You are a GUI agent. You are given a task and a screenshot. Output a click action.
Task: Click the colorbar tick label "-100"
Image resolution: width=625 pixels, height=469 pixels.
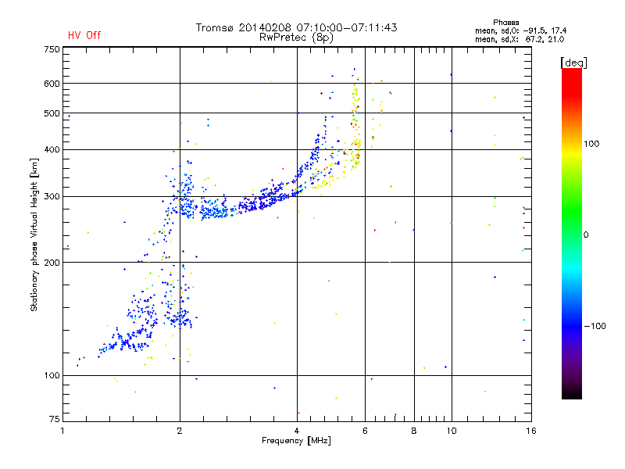(x=595, y=326)
